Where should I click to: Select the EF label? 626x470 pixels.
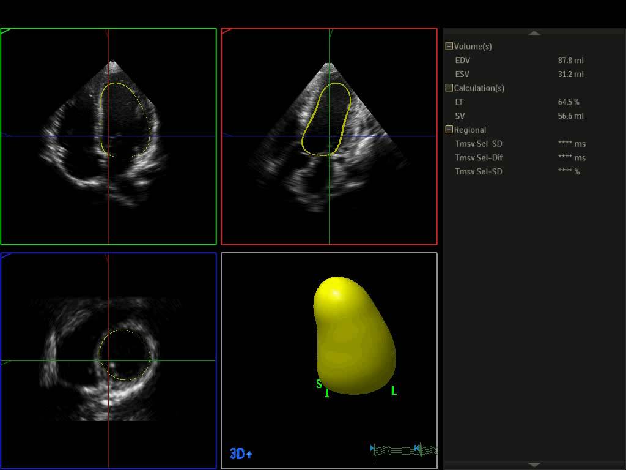tap(460, 102)
